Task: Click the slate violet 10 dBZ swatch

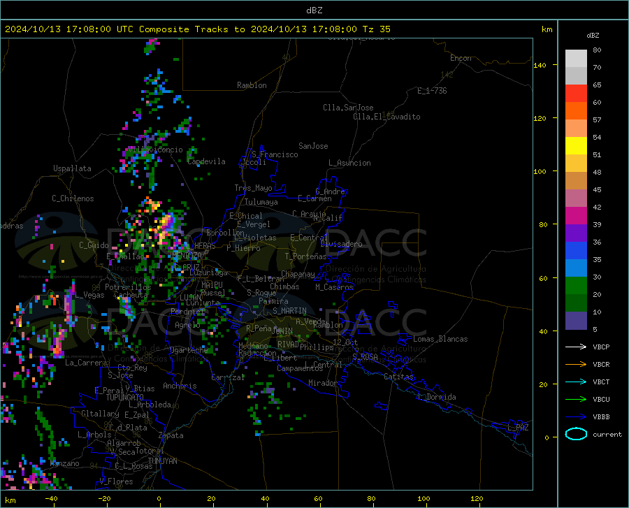Action: (576, 320)
